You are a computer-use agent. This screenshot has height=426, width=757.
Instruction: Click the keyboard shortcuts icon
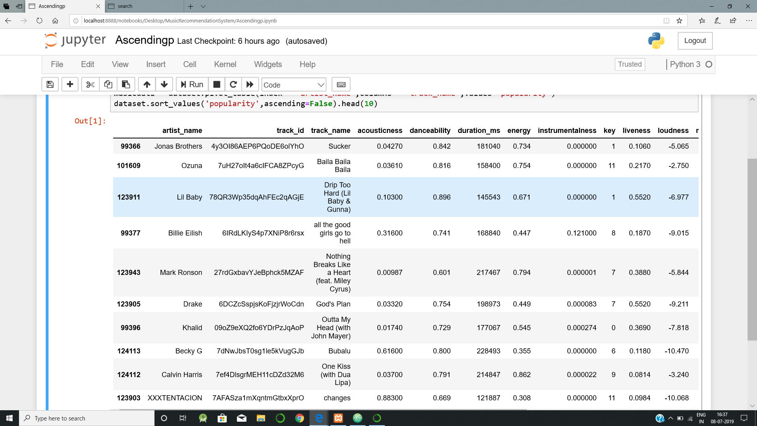[x=341, y=84]
